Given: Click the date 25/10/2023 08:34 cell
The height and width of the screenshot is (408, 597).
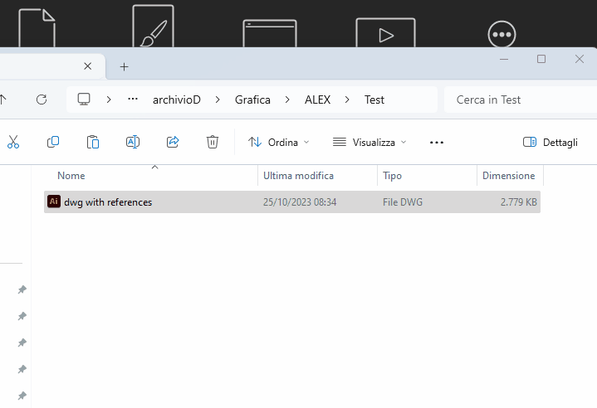Looking at the screenshot, I should click(x=300, y=202).
